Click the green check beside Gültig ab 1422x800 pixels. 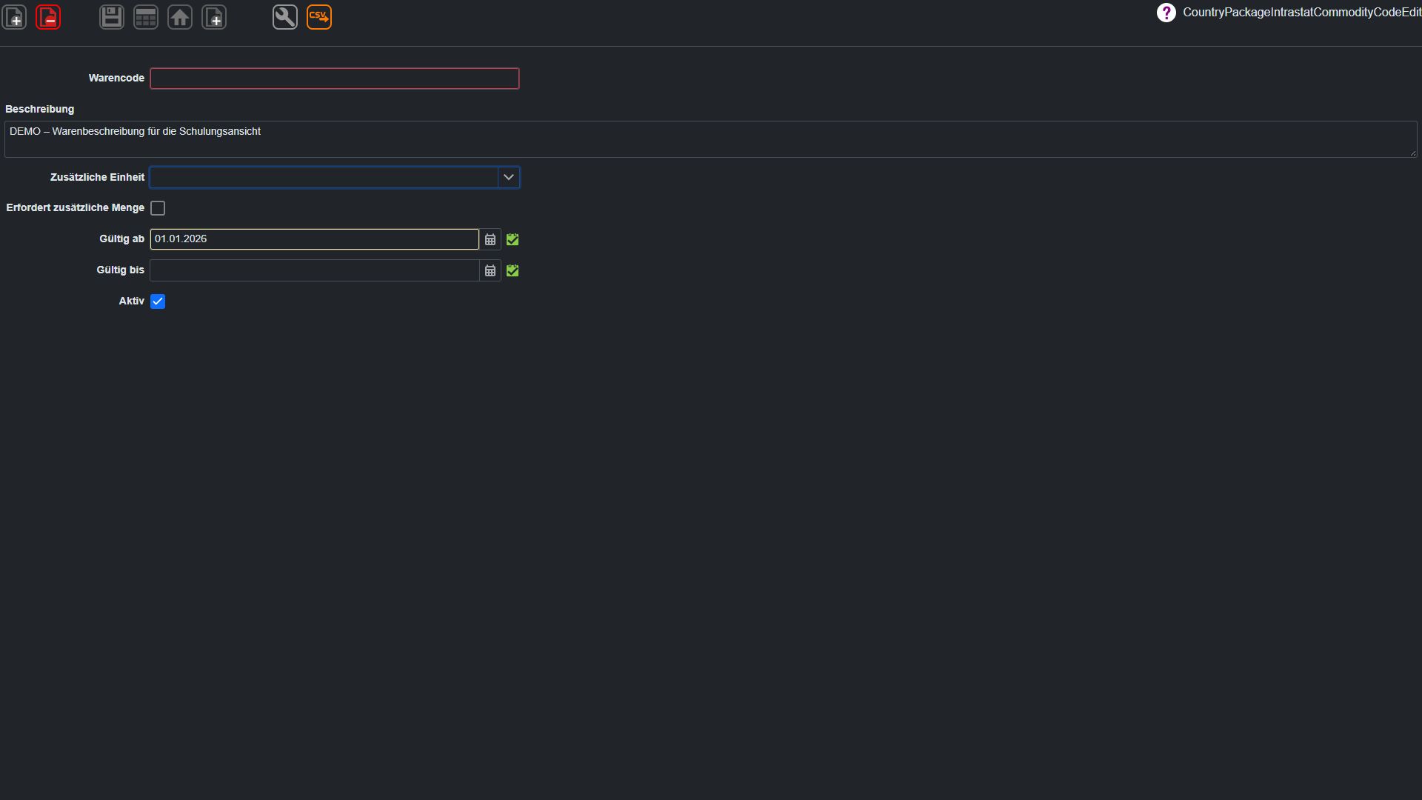513,239
